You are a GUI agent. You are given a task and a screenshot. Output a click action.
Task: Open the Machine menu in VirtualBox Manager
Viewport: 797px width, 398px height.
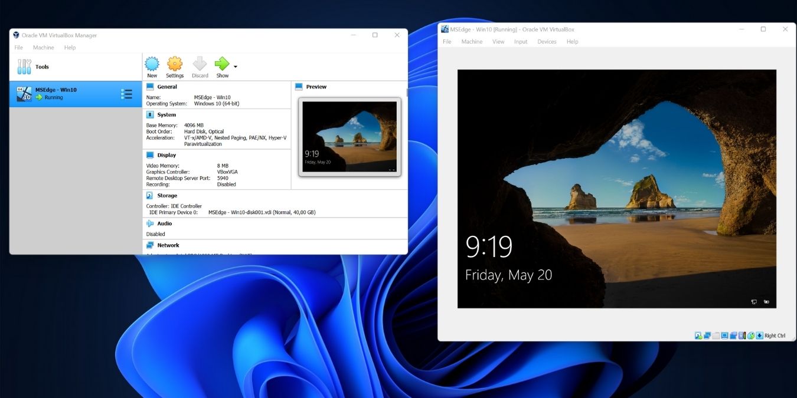point(43,47)
